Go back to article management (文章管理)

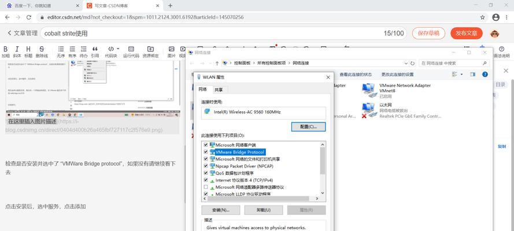point(22,33)
